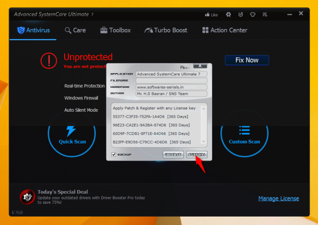The width and height of the screenshot is (318, 225).
Task: Click the red Unprotected status heading
Action: (x=88, y=57)
